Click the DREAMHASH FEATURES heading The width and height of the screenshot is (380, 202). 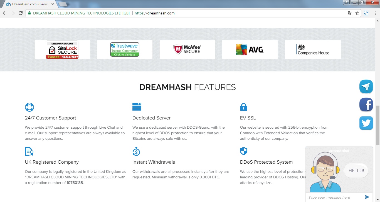point(187,87)
